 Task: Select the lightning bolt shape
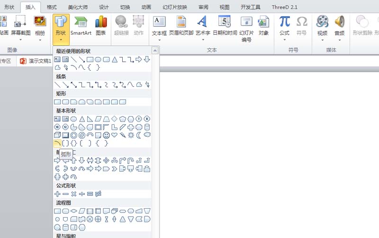(123, 135)
